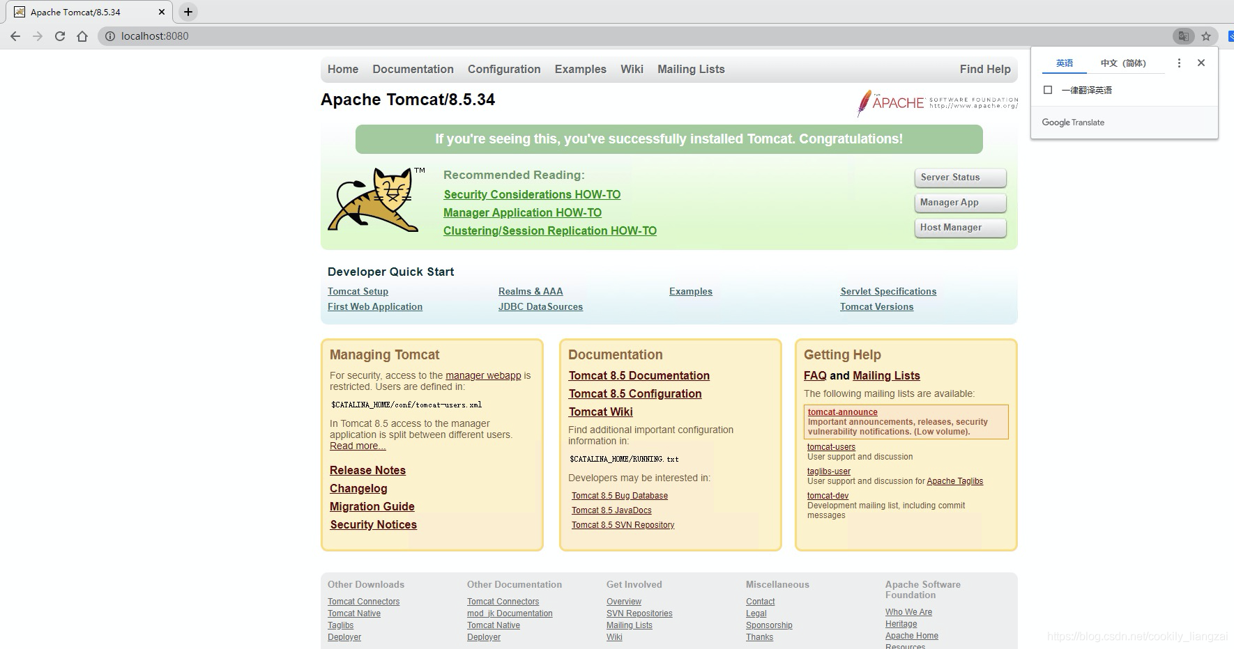Open Tomcat 8.5 Bug Database link
The image size is (1234, 649).
(x=620, y=496)
